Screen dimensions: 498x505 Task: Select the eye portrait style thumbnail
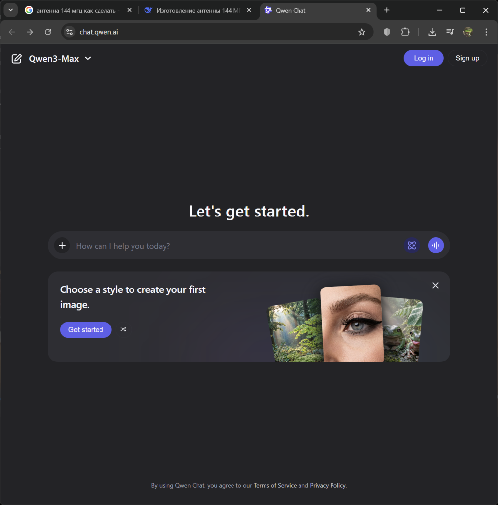tap(352, 323)
